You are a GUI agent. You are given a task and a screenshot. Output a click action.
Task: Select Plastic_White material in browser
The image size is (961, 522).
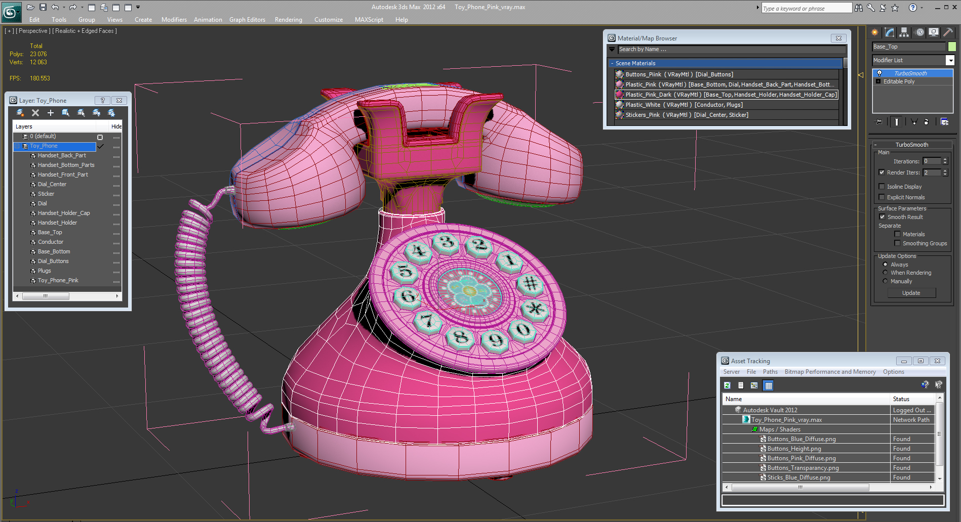tap(727, 105)
